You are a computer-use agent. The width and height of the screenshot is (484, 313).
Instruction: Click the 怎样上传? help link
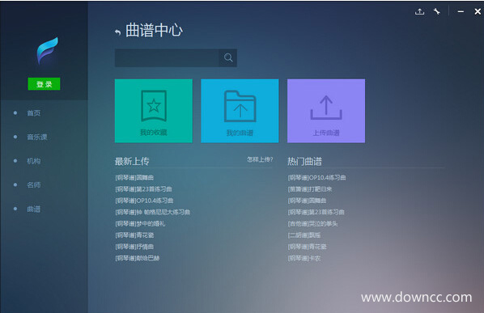(260, 159)
